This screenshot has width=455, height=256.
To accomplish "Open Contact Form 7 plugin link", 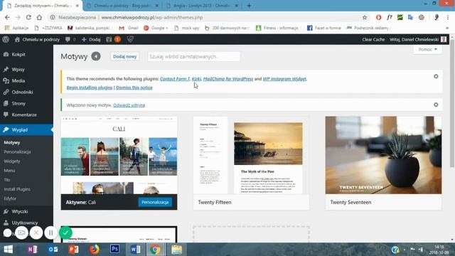I will (x=175, y=79).
